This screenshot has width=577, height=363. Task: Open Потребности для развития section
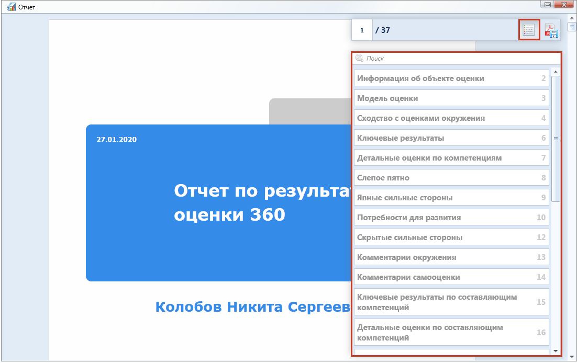point(451,218)
